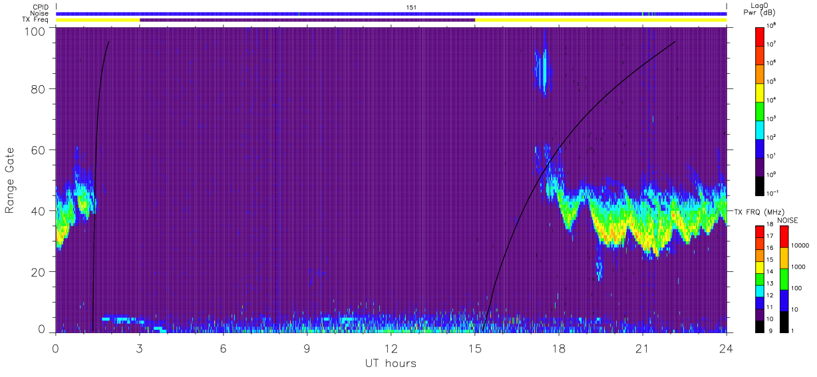The image size is (817, 377).
Task: Click the '9' tick on UT hours axis
Action: click(307, 347)
